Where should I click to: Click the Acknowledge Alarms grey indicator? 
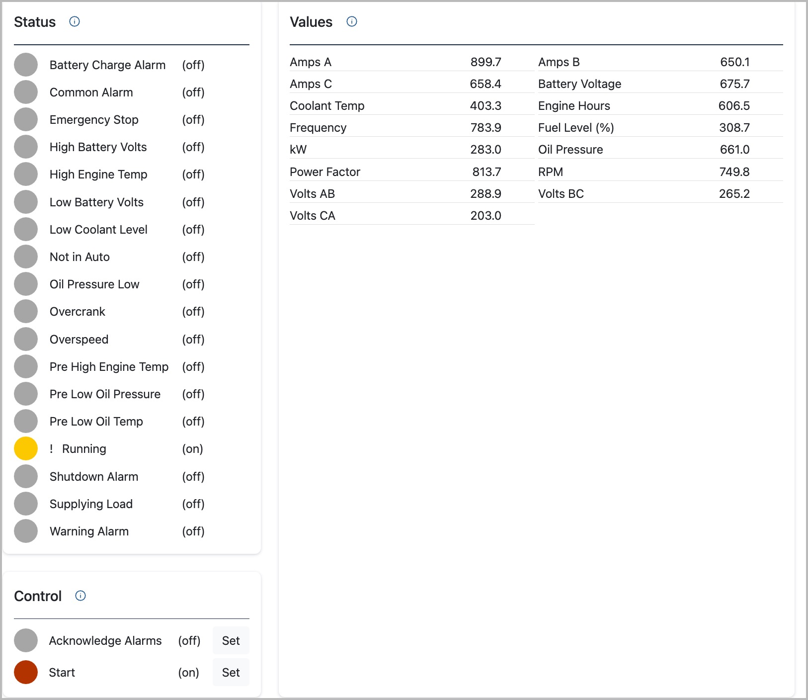(26, 640)
